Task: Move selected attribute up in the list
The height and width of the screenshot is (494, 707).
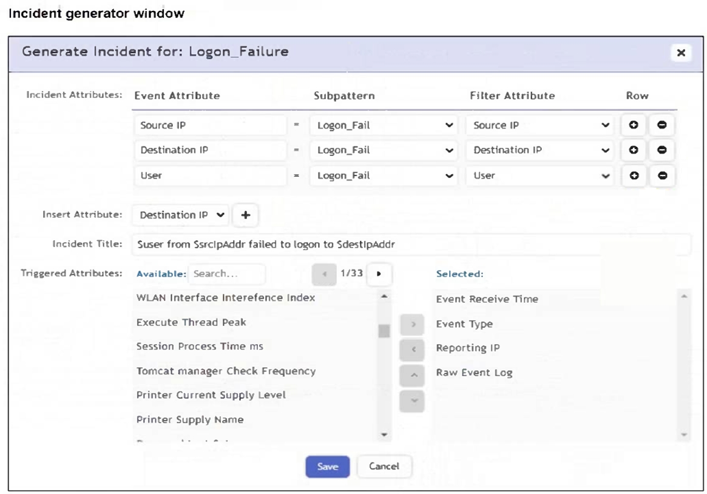Action: click(x=413, y=376)
